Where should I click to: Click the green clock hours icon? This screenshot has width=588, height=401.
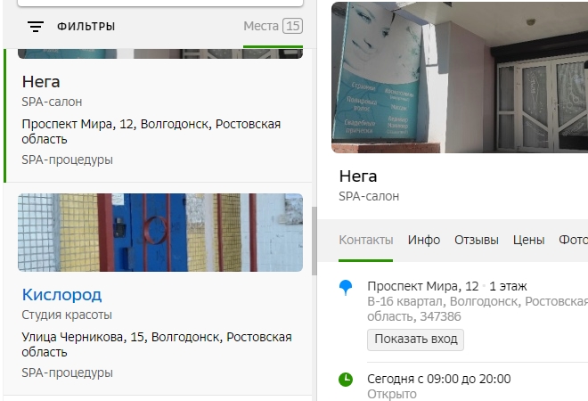point(346,380)
